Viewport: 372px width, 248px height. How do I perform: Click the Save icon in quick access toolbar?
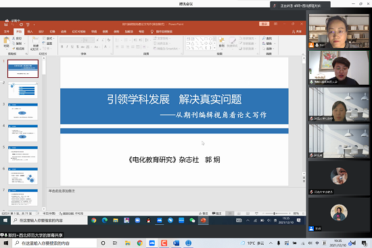tap(6, 24)
